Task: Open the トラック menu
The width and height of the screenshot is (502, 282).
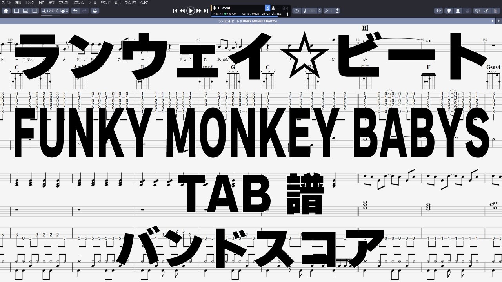Action: click(x=29, y=2)
